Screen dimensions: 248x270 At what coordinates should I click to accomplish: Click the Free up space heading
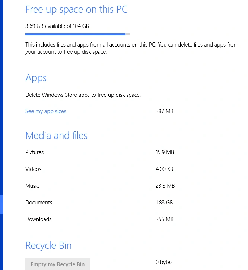coord(76,9)
